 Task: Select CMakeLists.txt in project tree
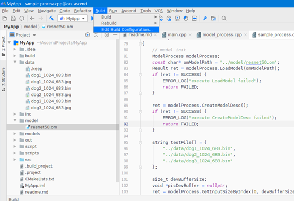click(40, 179)
